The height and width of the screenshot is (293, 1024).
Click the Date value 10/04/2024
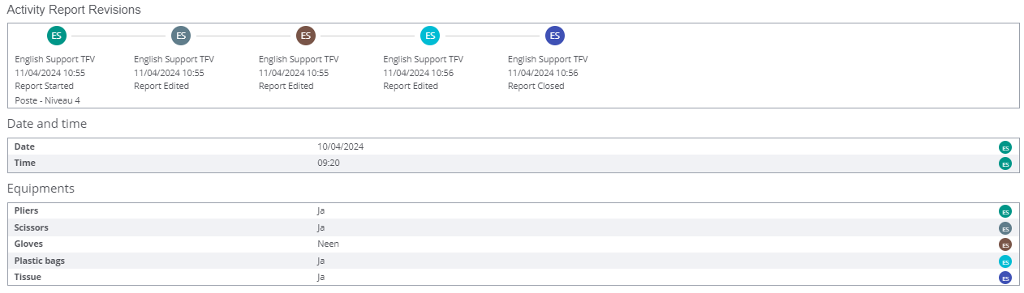pos(340,146)
